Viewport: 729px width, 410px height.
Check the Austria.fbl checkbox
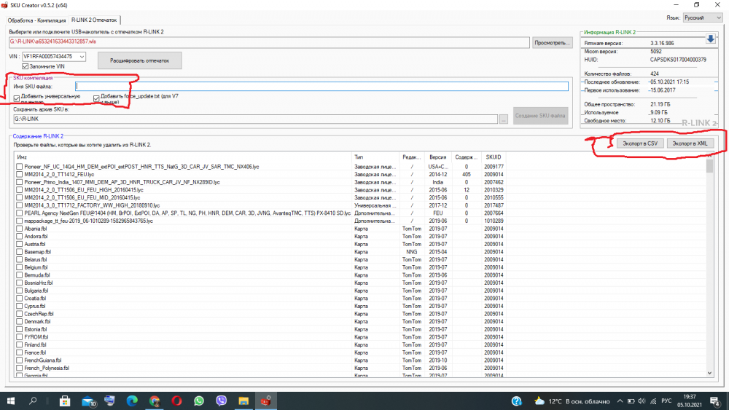click(x=19, y=244)
